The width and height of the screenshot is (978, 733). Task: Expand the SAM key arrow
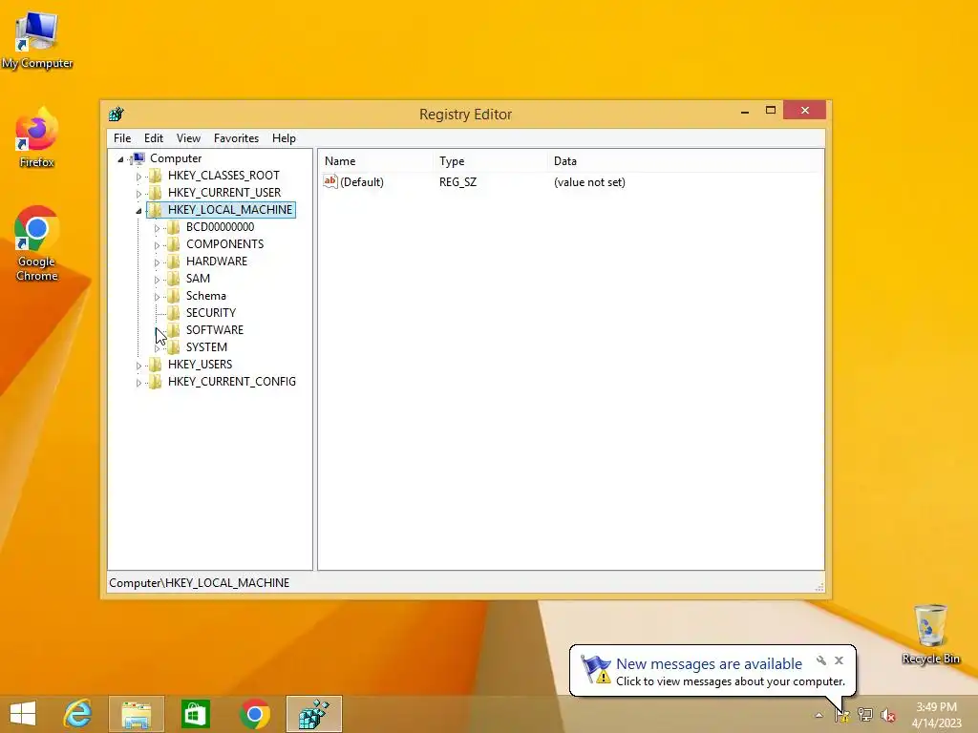(x=157, y=280)
